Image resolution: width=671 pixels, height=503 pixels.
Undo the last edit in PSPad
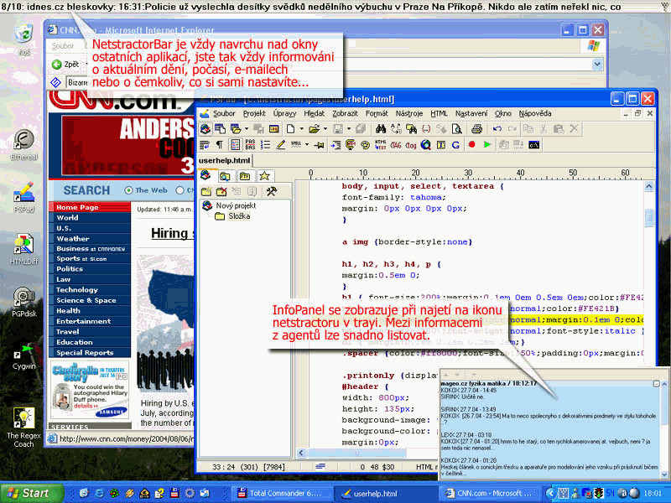coord(497,129)
